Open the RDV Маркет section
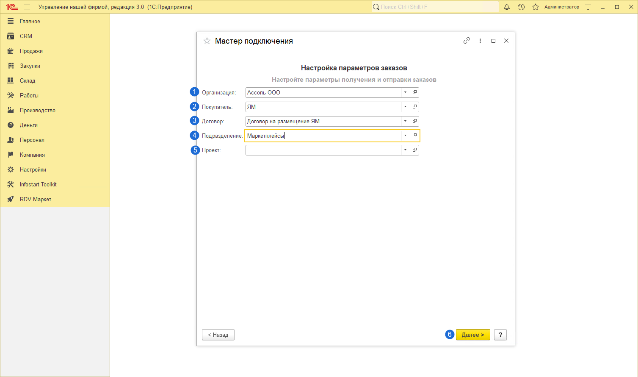 coord(55,199)
